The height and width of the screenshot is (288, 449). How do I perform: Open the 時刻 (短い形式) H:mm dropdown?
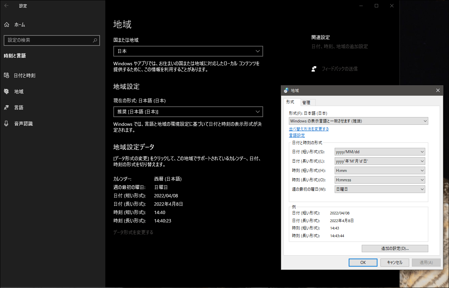click(x=380, y=171)
